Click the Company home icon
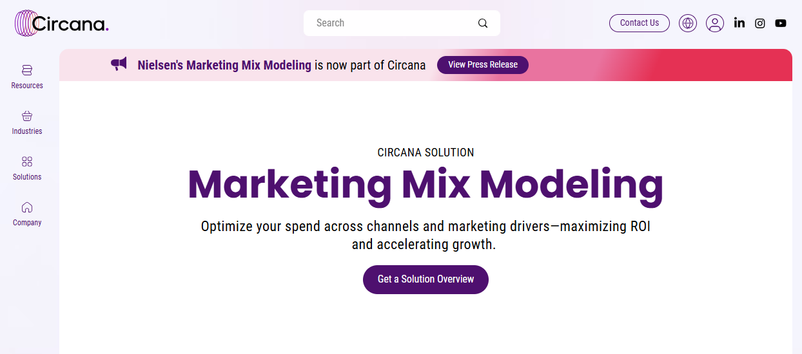Viewport: 802px width, 354px height. (27, 207)
